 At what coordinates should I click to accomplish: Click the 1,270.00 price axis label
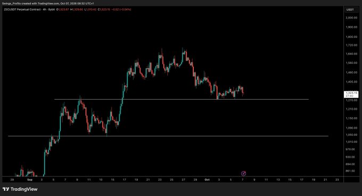click(351, 100)
